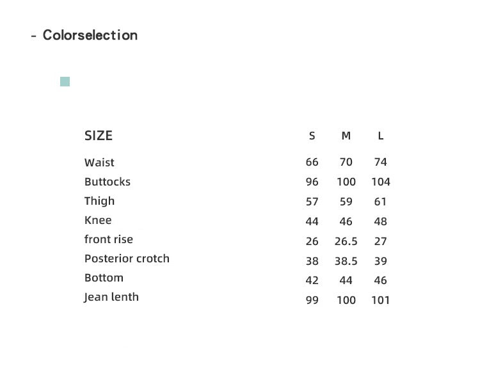Click the Waist row label
480x382 pixels.
99,163
